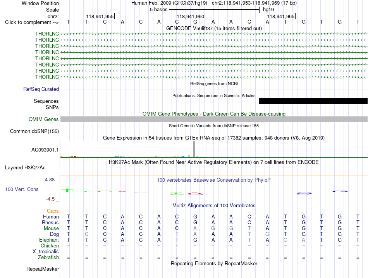Open 100 vertebrates Basewise Conservation by PhyloP title
Viewport: 368px width, 278px height.
214,180
